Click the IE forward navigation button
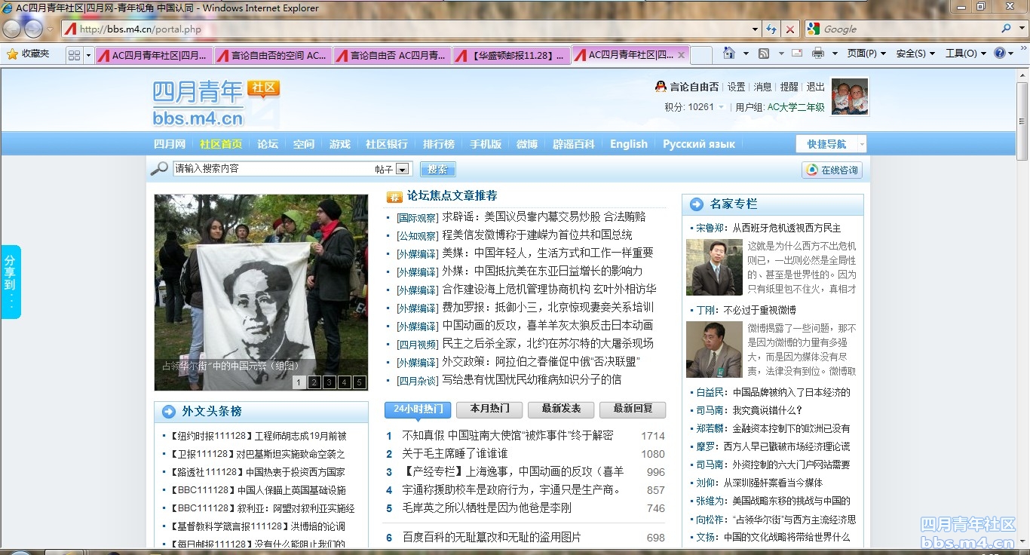1030x555 pixels. (33, 29)
